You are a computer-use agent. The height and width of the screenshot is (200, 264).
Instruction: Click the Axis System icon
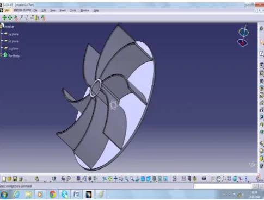(224, 179)
